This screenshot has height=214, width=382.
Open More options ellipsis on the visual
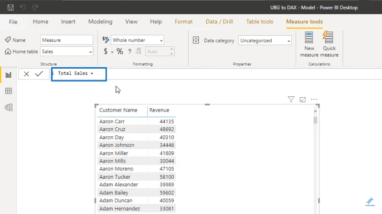pos(314,99)
